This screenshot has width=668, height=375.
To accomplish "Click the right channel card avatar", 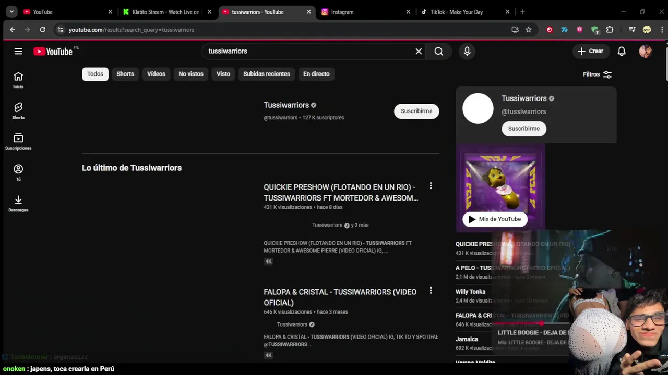I will tap(478, 108).
